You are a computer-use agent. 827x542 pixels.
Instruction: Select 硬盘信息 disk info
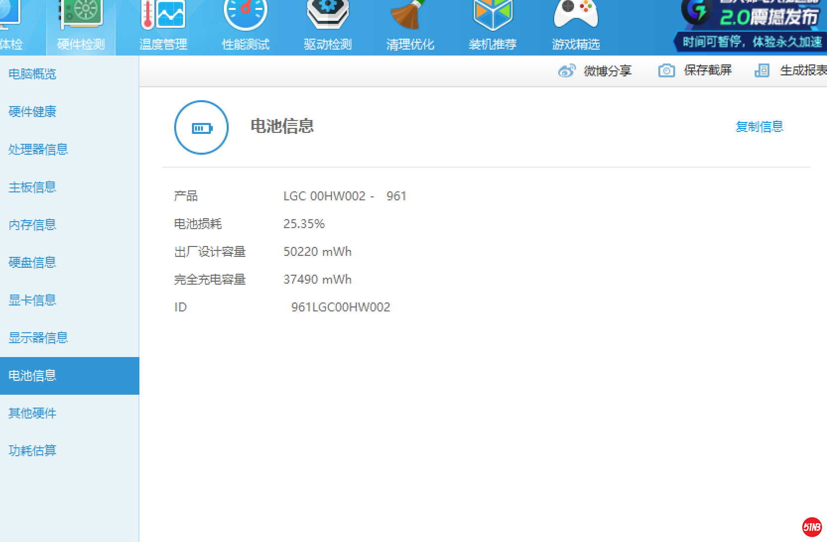click(69, 262)
